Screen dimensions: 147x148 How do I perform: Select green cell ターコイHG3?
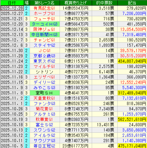[45, 24]
